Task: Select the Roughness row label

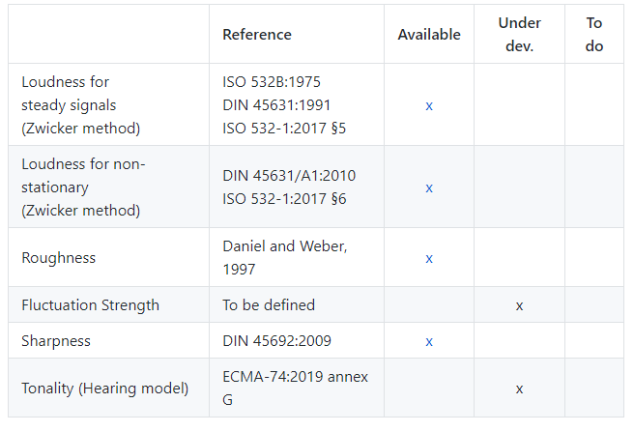Action: point(59,258)
